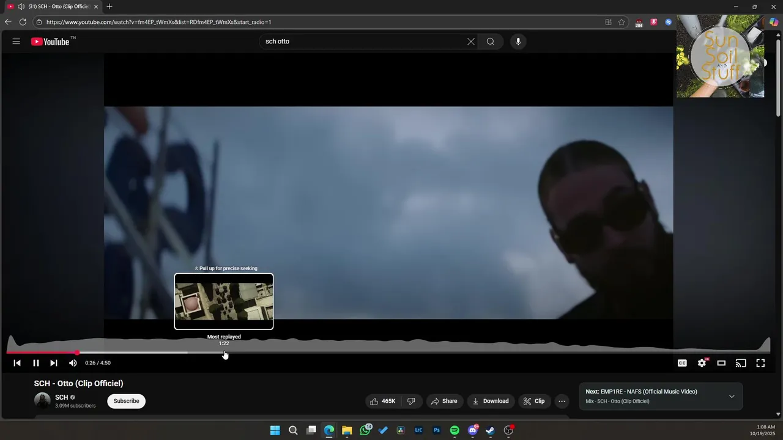This screenshot has height=440, width=783.
Task: Click the magnifier search button
Action: pyautogui.click(x=491, y=42)
